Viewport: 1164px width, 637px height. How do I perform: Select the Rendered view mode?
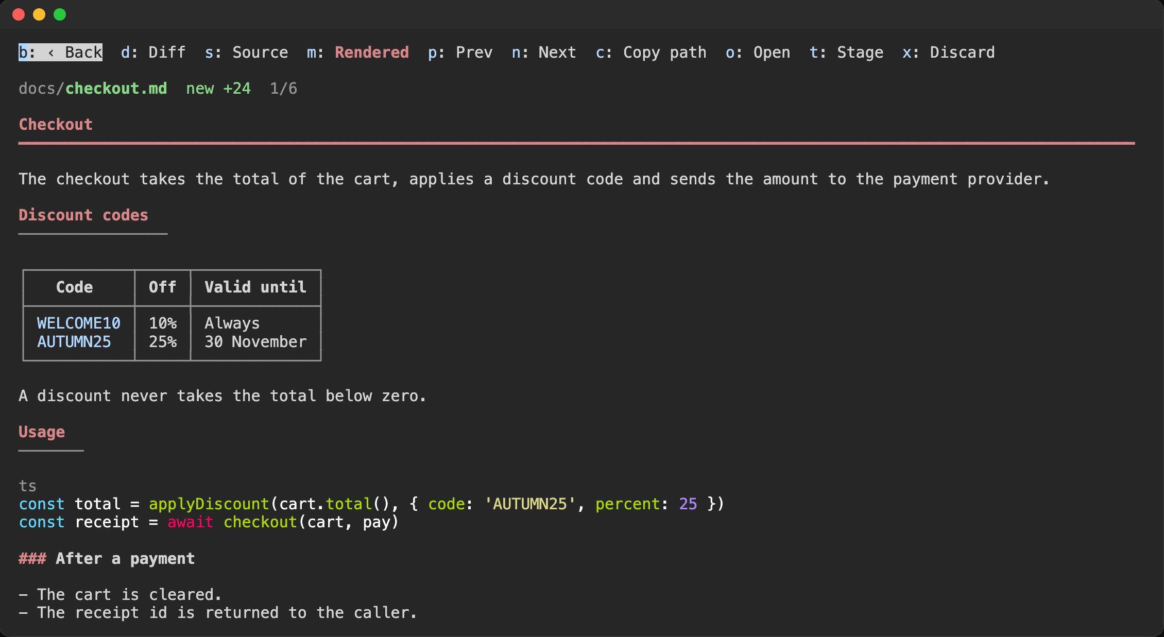pos(357,53)
